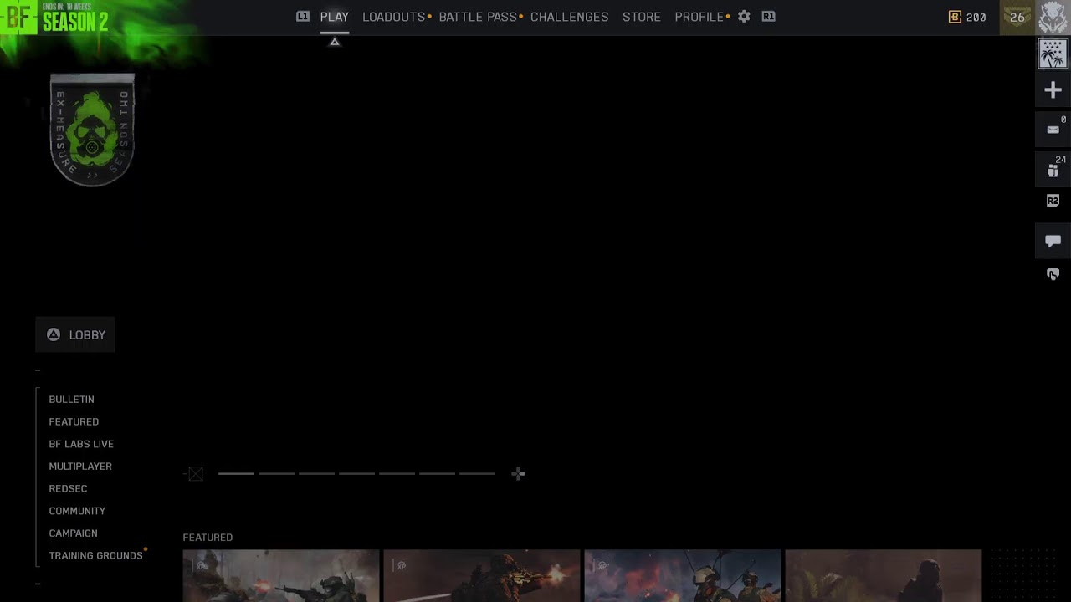
Task: Select REDSEC in left menu
Action: coord(68,488)
